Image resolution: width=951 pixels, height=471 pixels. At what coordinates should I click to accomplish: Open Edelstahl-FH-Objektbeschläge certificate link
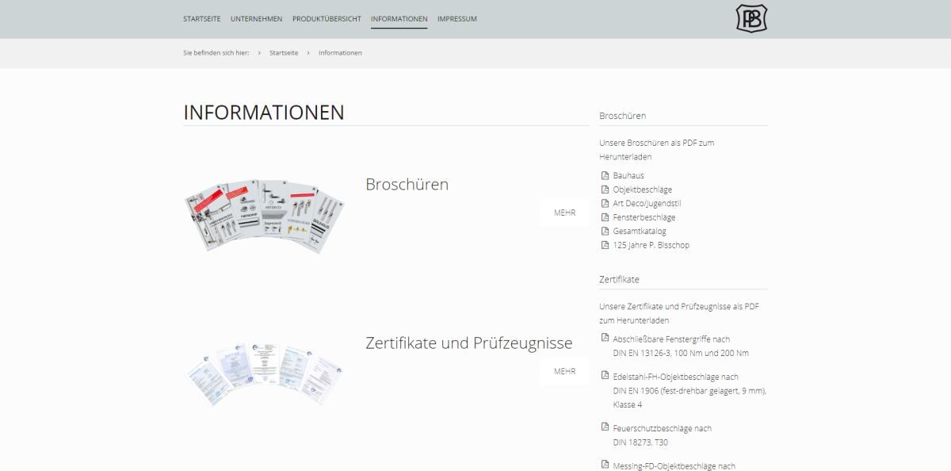click(689, 391)
